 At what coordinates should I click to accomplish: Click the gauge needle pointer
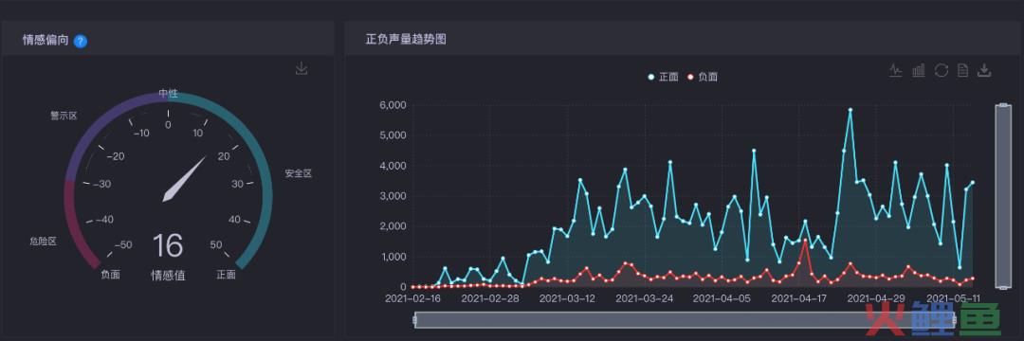click(x=185, y=178)
